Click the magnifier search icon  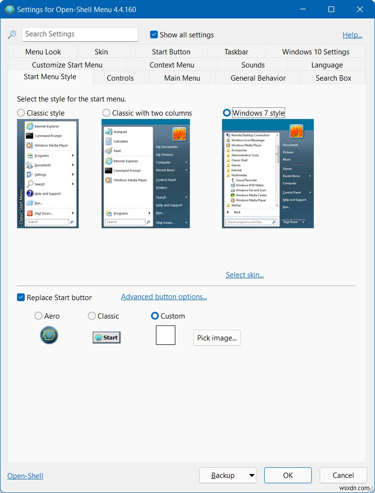point(12,34)
